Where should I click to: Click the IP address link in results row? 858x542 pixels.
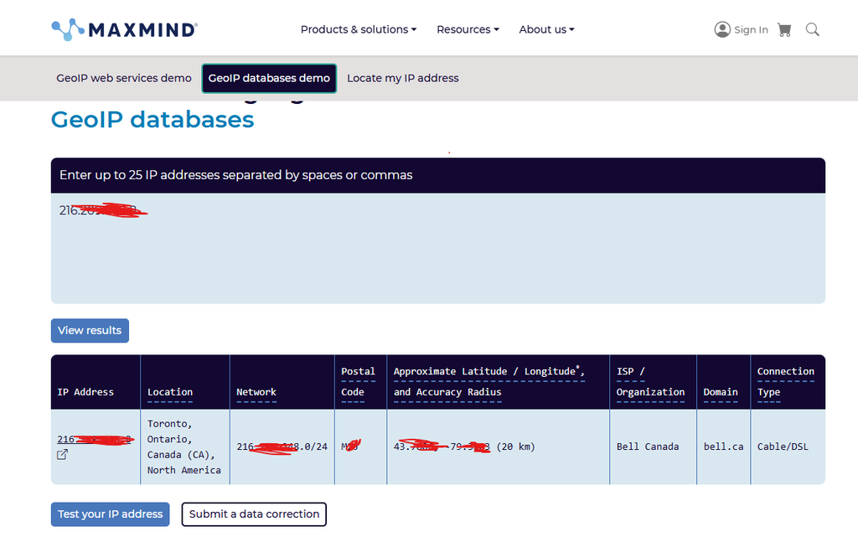[x=96, y=439]
